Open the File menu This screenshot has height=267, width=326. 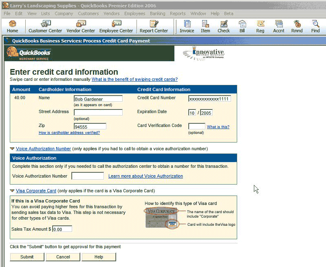7,13
